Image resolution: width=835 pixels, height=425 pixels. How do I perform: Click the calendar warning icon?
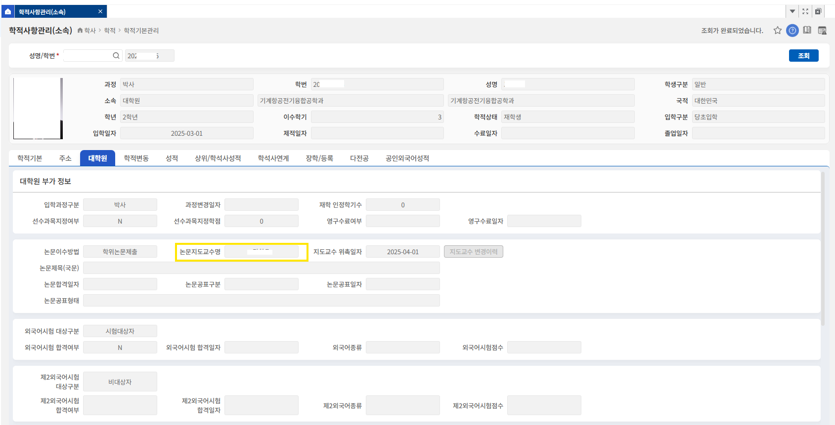pyautogui.click(x=822, y=31)
